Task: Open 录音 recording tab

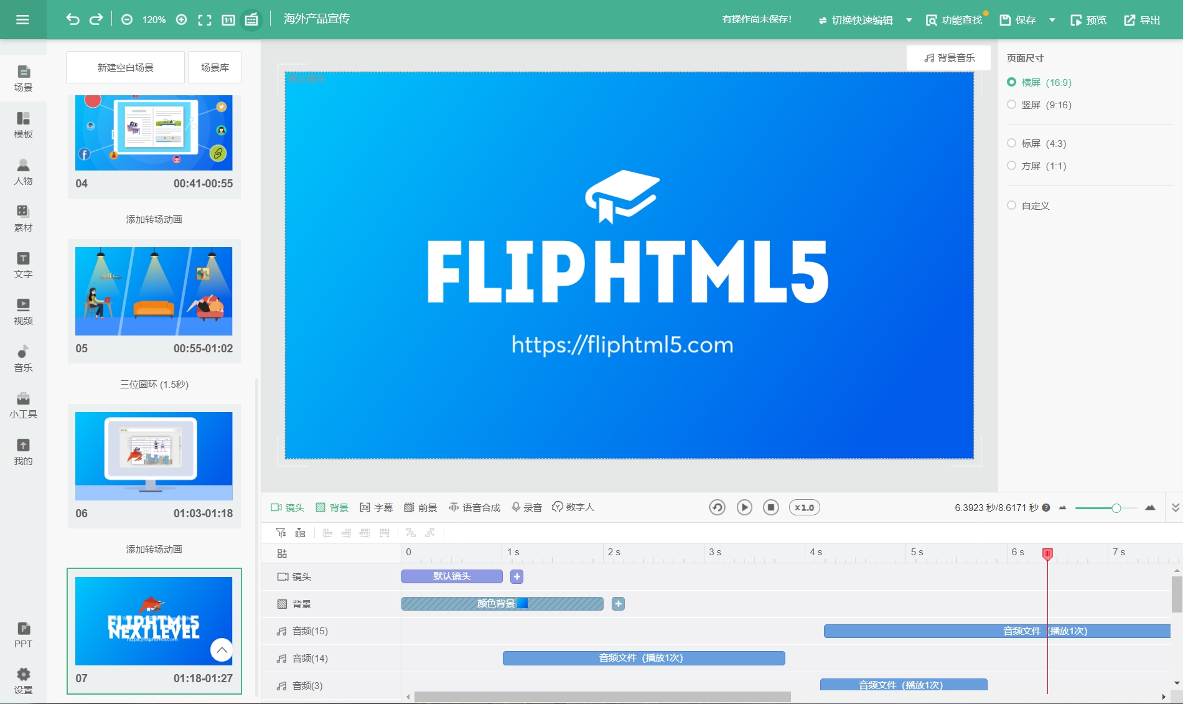Action: [526, 508]
